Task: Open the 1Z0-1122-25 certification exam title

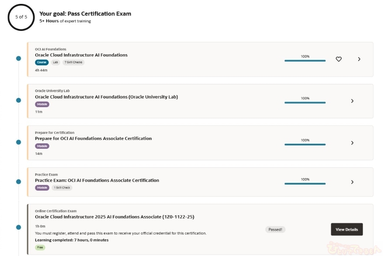Action: pos(115,217)
